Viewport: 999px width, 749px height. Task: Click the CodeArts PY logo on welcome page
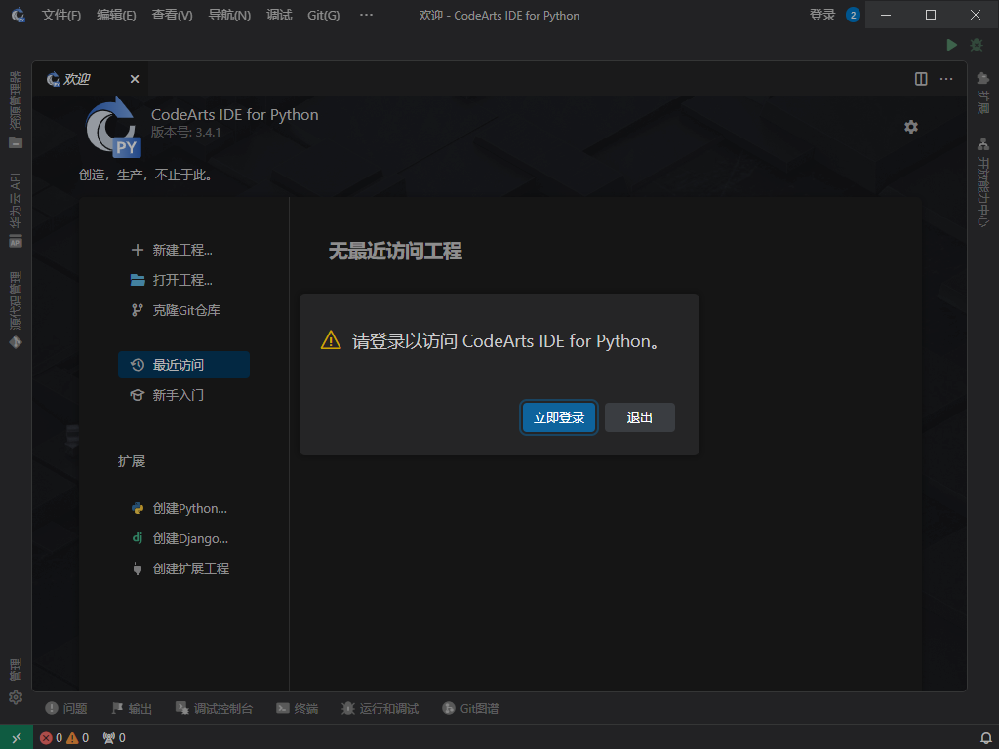(x=113, y=128)
